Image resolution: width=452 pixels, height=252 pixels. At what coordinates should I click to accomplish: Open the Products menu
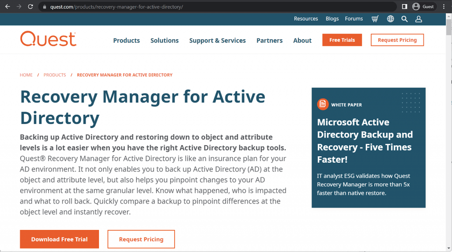pyautogui.click(x=126, y=40)
